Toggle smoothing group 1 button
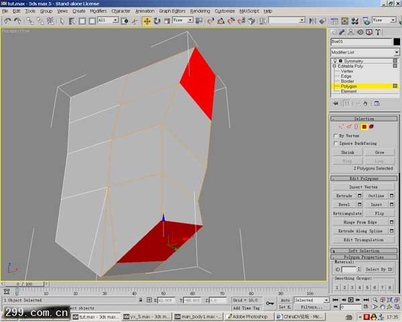 tap(337, 287)
